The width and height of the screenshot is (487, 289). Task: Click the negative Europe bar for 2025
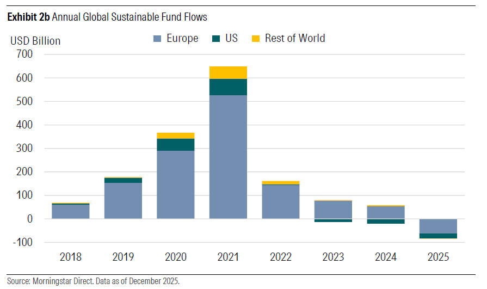(438, 226)
